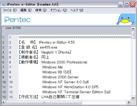Click the text 同上
Image resolution: width=137 pixels, height=106 pixels.
[45, 57]
